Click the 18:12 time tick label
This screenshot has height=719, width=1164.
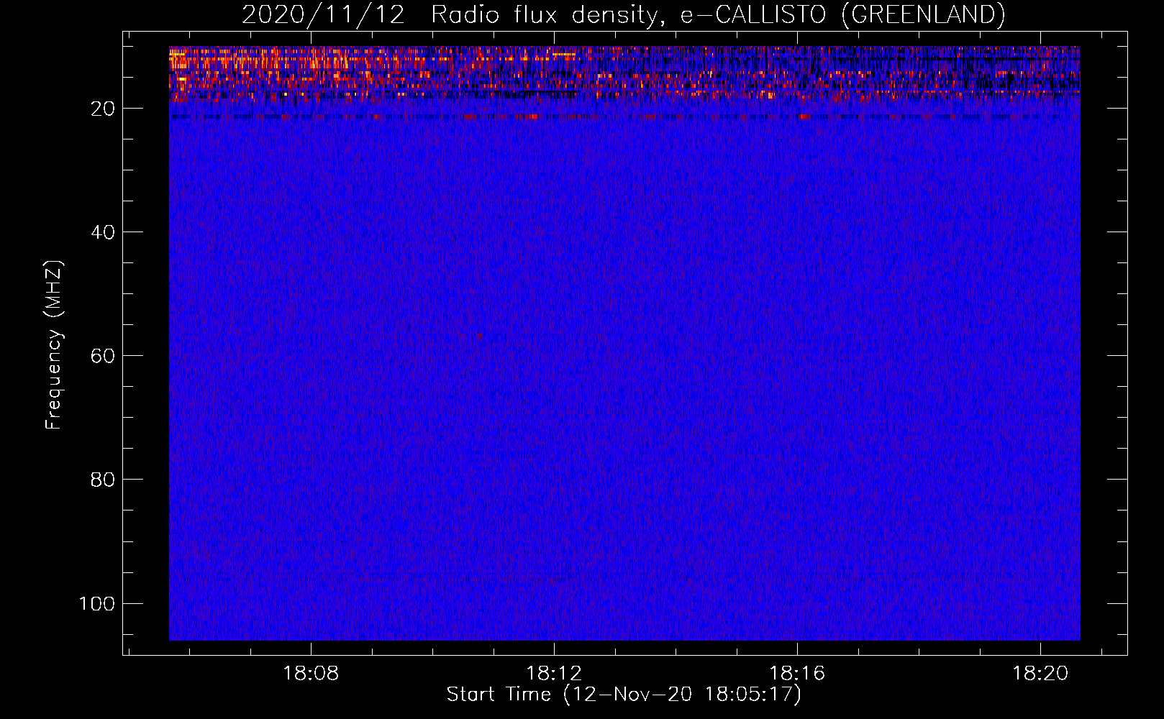(554, 673)
